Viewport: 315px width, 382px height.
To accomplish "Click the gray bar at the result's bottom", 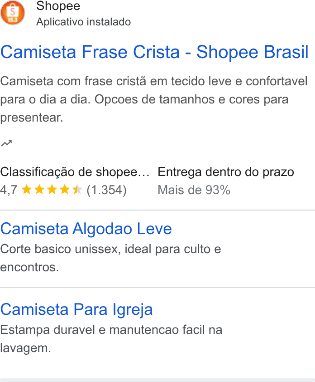I will click(x=157, y=380).
